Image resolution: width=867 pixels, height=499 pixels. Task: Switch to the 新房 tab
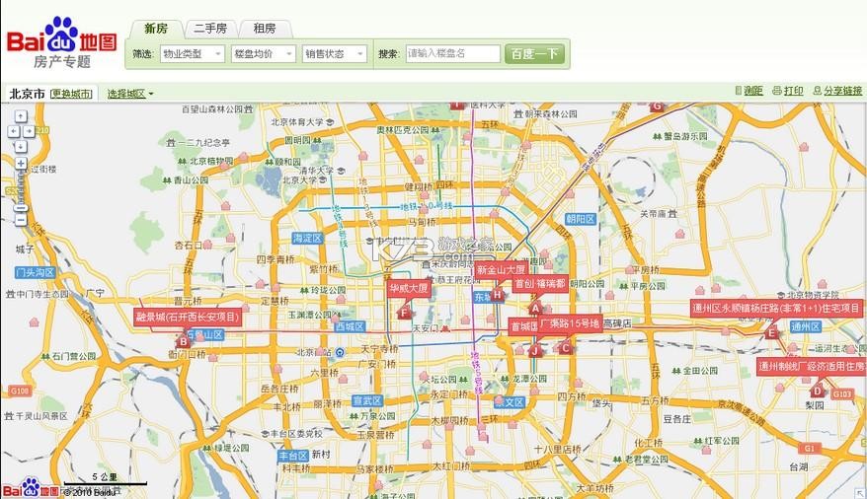pos(156,29)
